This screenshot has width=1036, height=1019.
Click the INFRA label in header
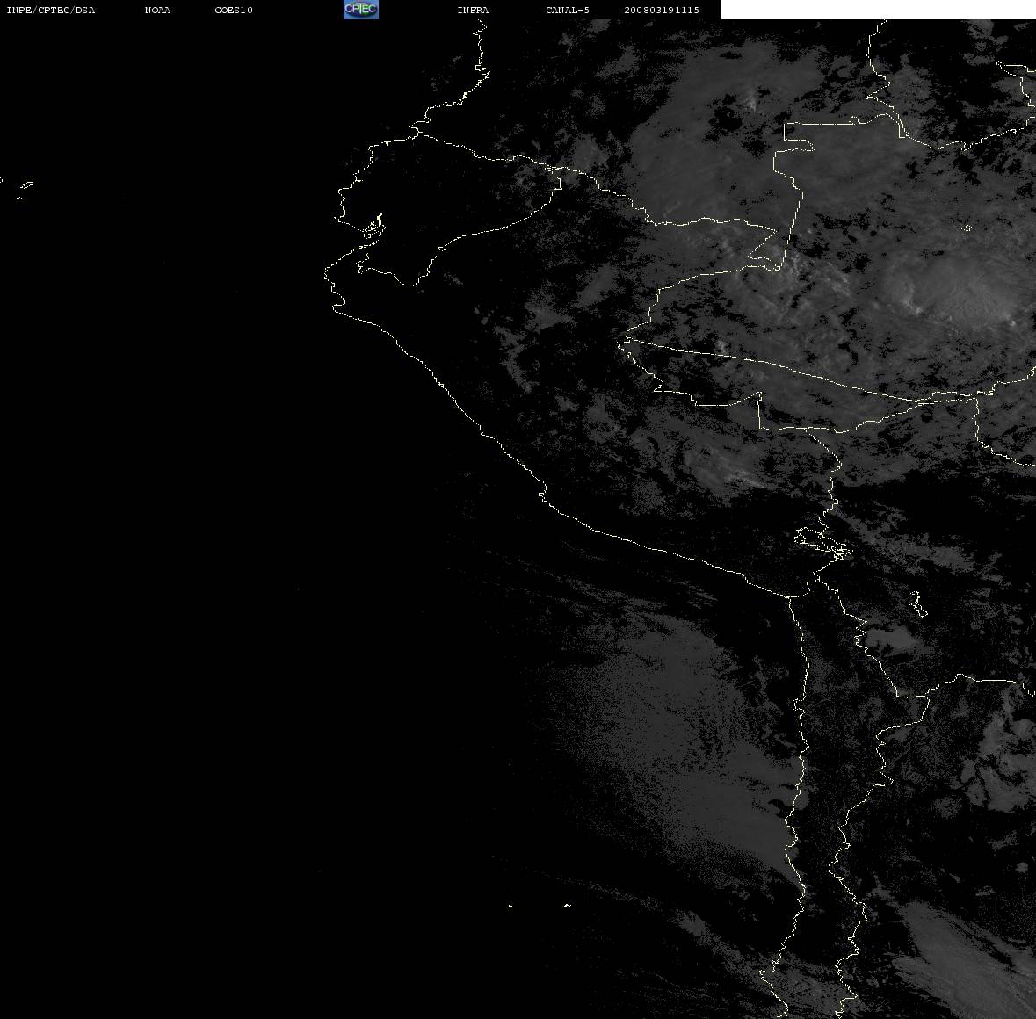473,10
